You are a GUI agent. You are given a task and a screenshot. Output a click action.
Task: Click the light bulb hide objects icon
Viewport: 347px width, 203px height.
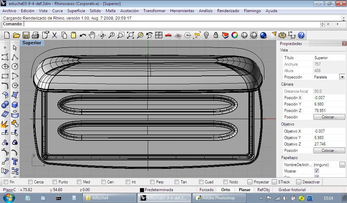click(x=206, y=35)
